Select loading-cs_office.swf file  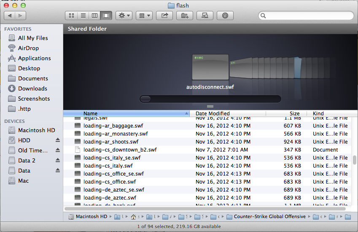click(207, 181)
